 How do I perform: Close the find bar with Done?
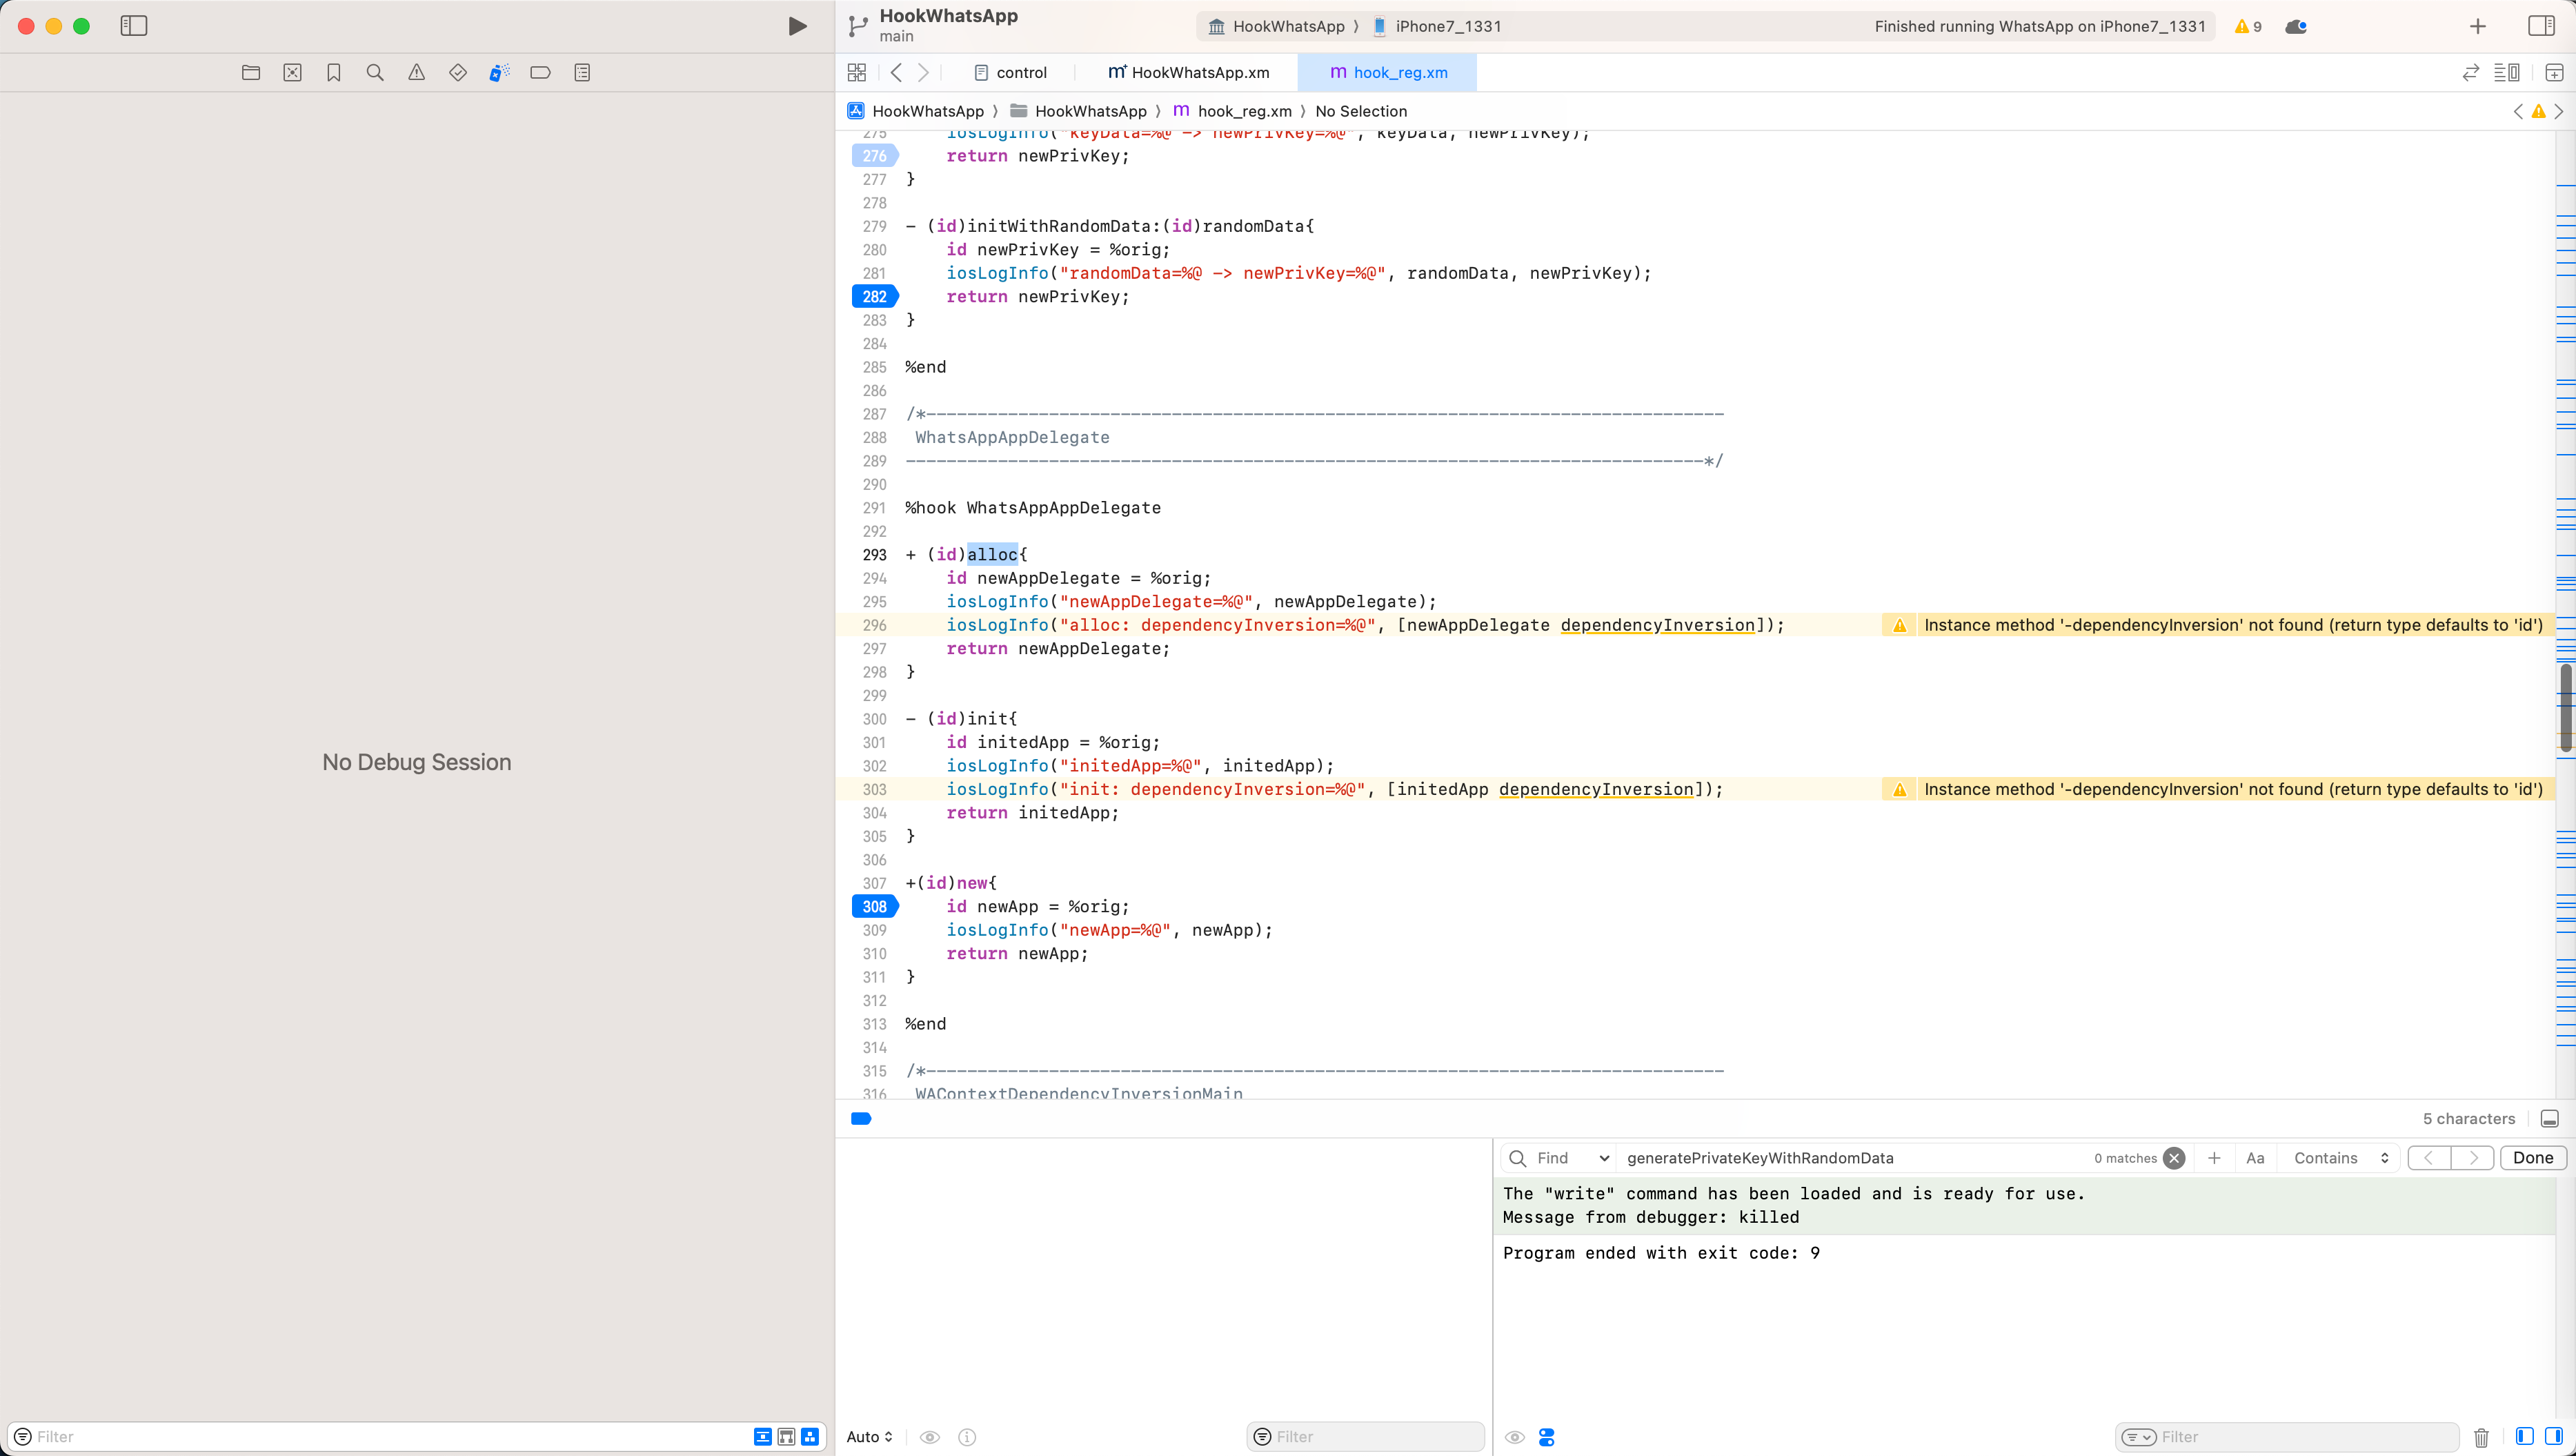2533,1158
